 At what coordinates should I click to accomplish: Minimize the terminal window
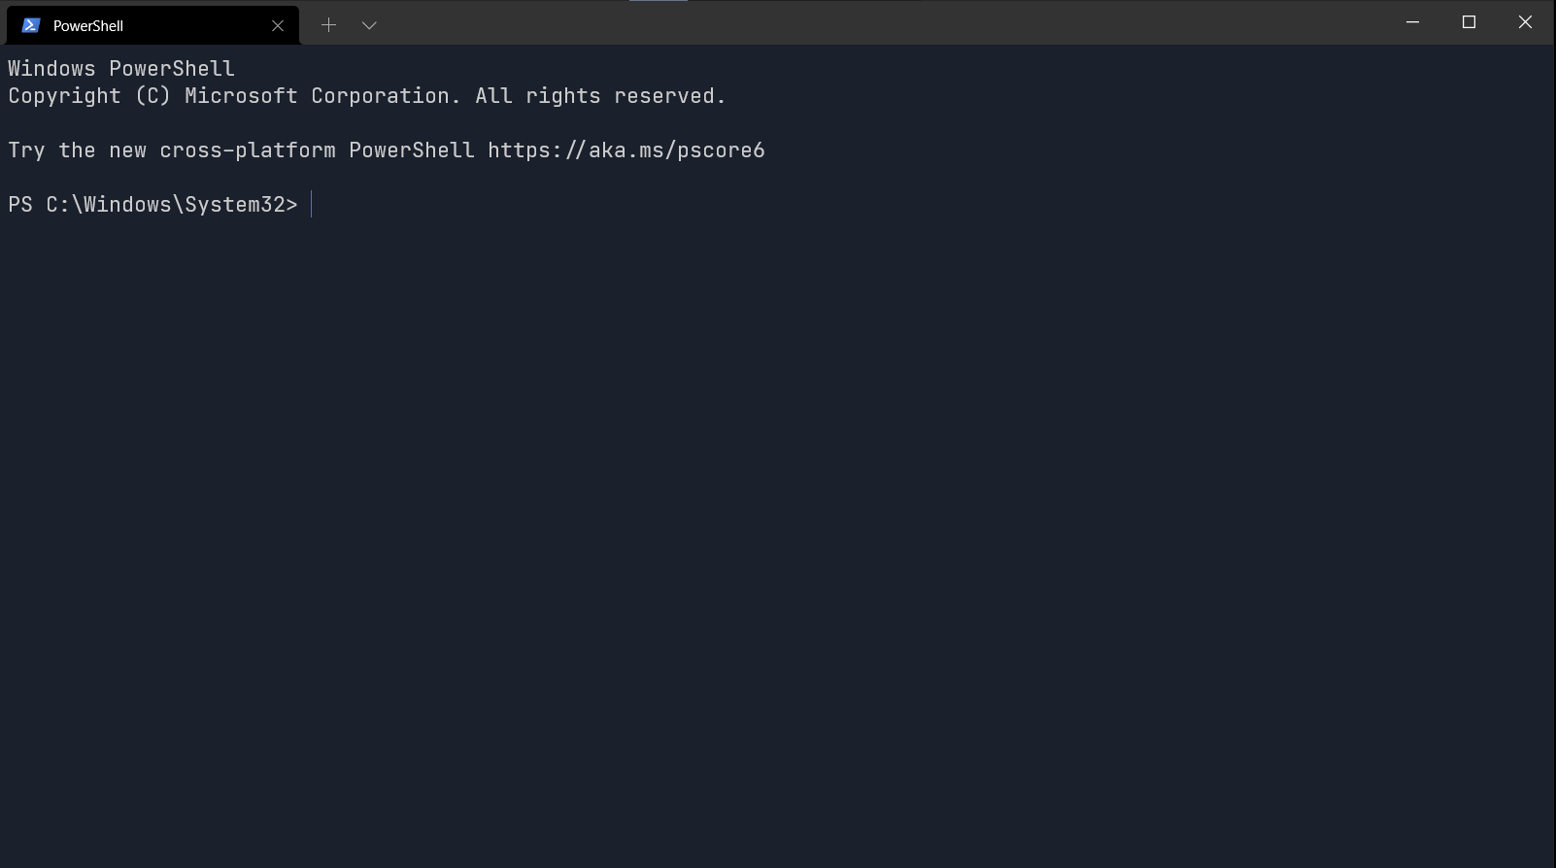click(1411, 21)
